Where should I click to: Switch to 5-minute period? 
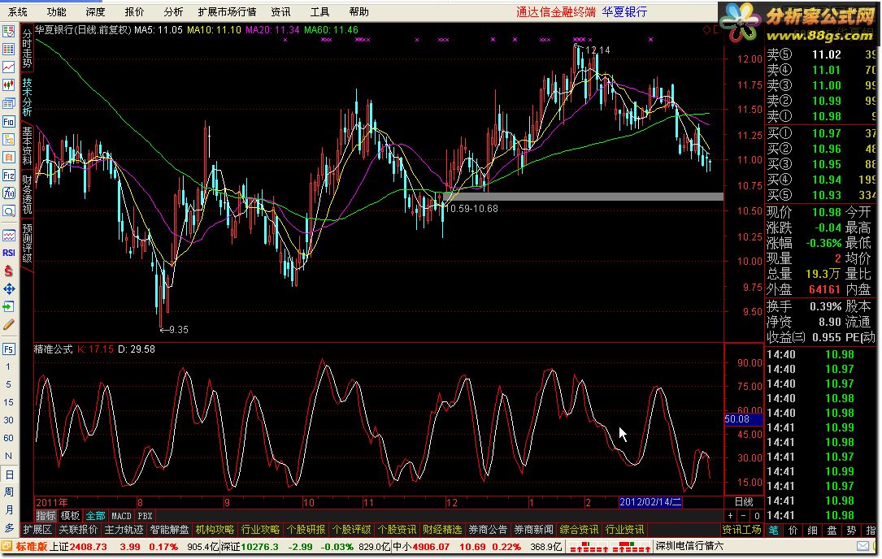[8, 384]
